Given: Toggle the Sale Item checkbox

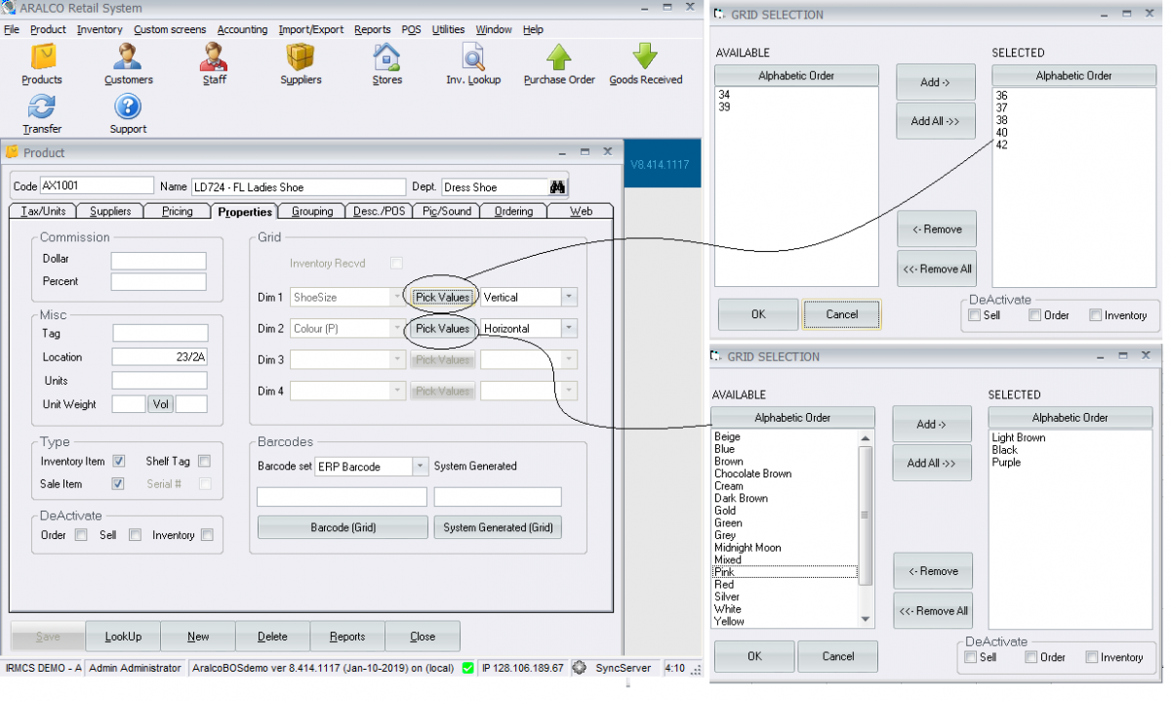Looking at the screenshot, I should (x=119, y=483).
